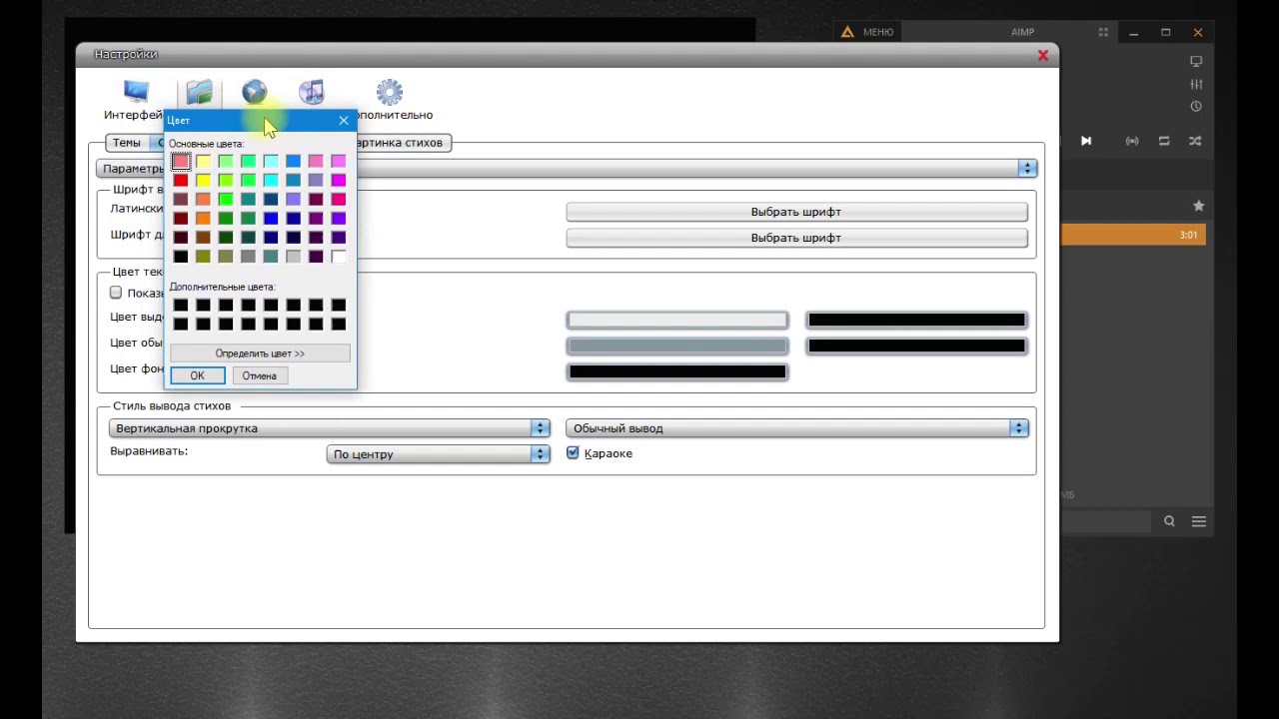Image resolution: width=1279 pixels, height=719 pixels.
Task: Open the folder icon settings section
Action: tap(199, 93)
